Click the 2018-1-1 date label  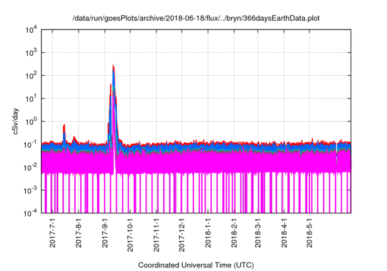pos(208,233)
